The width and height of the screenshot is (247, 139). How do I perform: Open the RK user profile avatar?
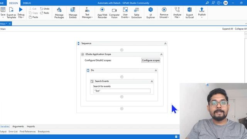tap(225, 3)
